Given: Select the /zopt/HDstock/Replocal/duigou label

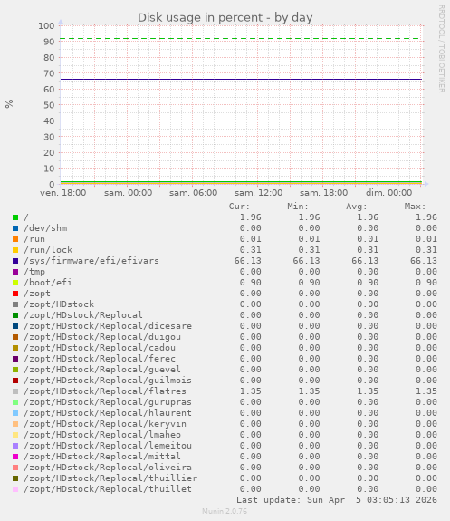Looking at the screenshot, I should [x=102, y=337].
